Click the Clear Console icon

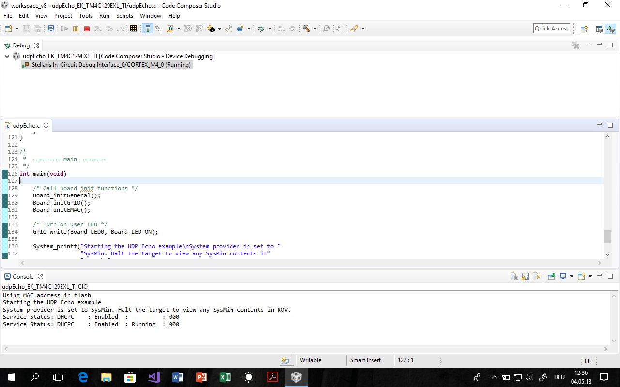(514, 276)
